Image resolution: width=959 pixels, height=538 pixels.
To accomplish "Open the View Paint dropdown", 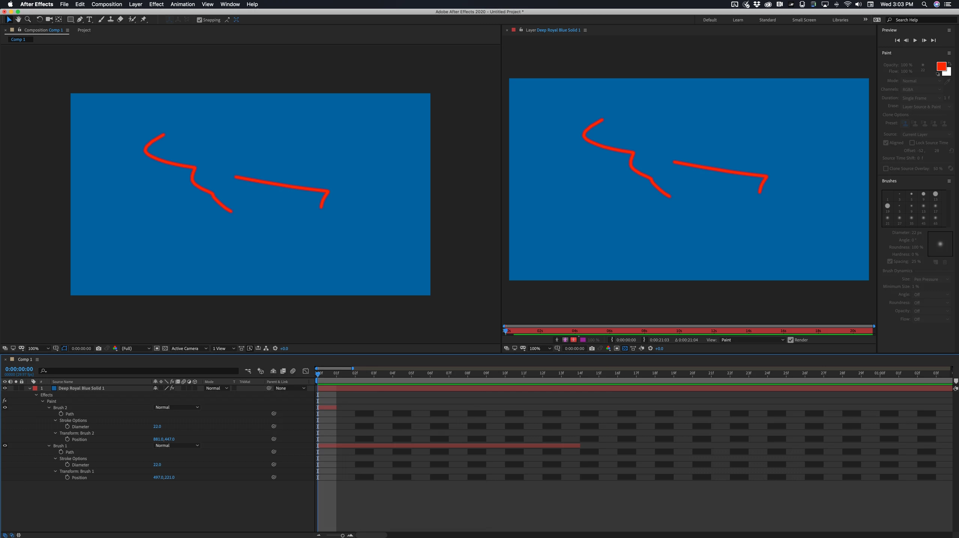I will (x=752, y=340).
